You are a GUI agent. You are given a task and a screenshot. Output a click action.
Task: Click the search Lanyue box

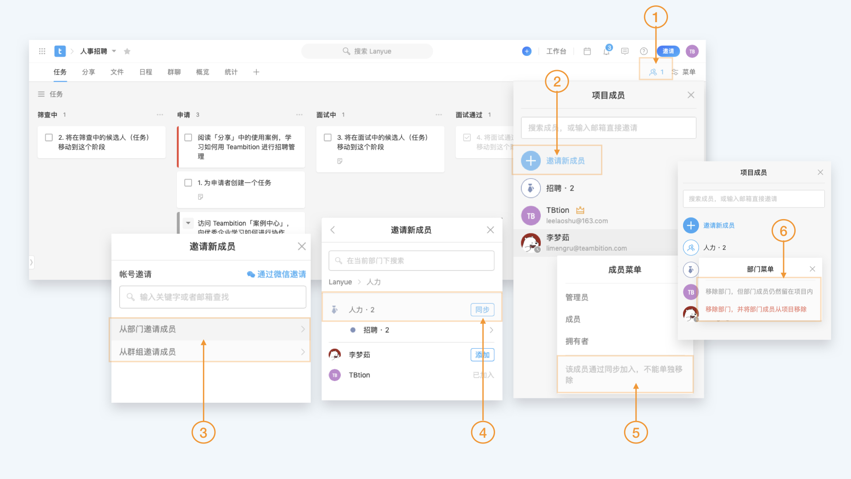(367, 51)
